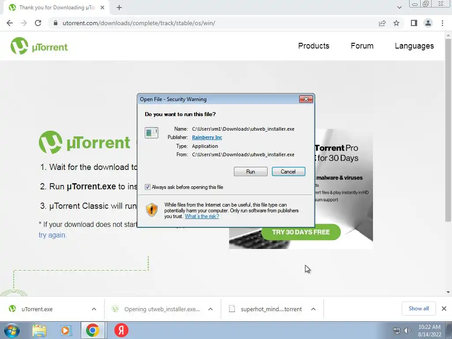Click the share page icon in address bar
Image resolution: width=452 pixels, height=339 pixels.
[382, 23]
